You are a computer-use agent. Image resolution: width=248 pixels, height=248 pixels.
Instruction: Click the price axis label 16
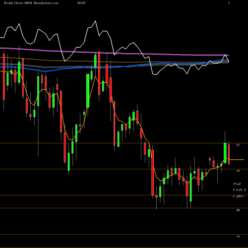238,210
